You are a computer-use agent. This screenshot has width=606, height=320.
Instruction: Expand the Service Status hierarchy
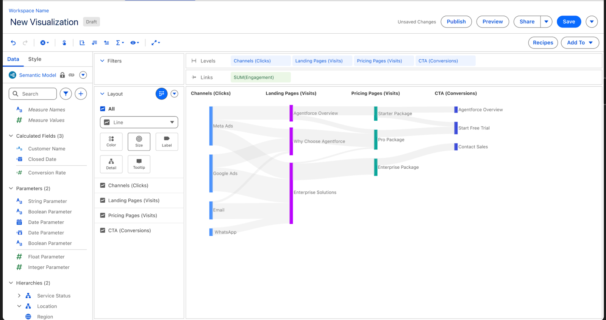pos(19,296)
